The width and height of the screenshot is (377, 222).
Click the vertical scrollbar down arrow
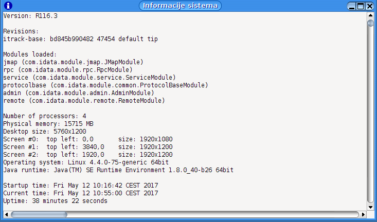(x=370, y=207)
